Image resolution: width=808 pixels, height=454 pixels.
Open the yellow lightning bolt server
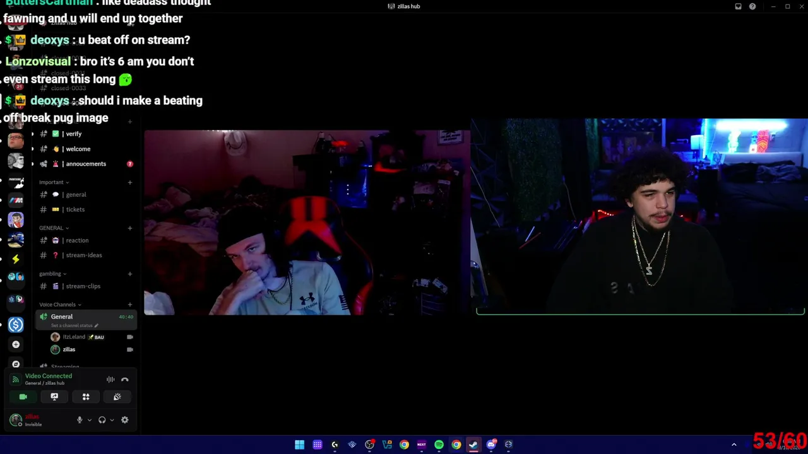tap(16, 259)
